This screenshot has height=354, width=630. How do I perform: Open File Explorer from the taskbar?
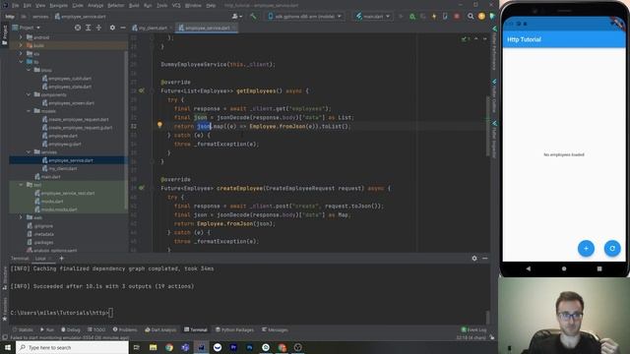click(154, 347)
